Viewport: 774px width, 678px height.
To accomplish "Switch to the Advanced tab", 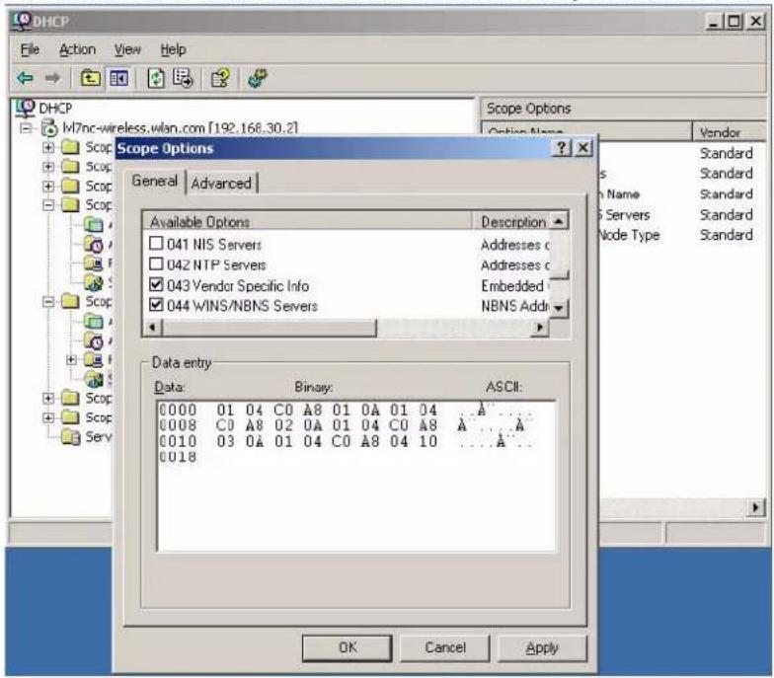I will click(x=221, y=184).
